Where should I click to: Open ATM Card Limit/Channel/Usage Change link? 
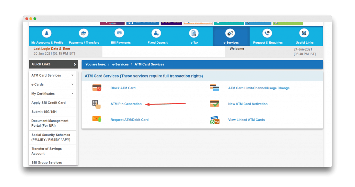pyautogui.click(x=259, y=88)
